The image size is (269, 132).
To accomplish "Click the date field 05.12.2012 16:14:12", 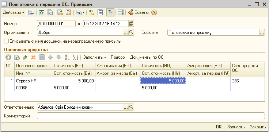I will pos(106,24).
